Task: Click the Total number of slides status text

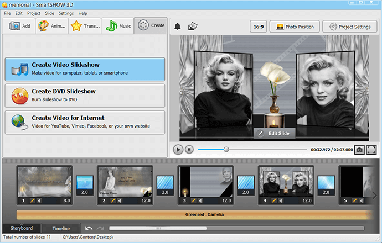Action: tap(27, 237)
